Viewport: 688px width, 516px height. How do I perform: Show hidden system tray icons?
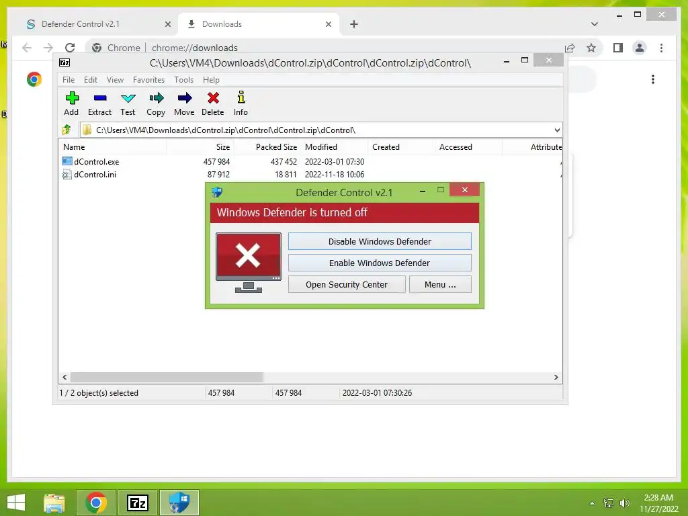coord(593,503)
